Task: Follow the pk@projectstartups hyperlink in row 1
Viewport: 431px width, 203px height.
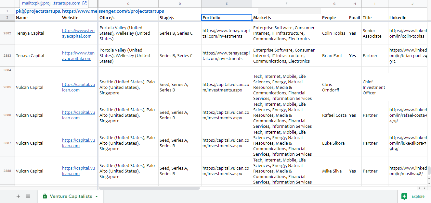Action: coord(37,11)
